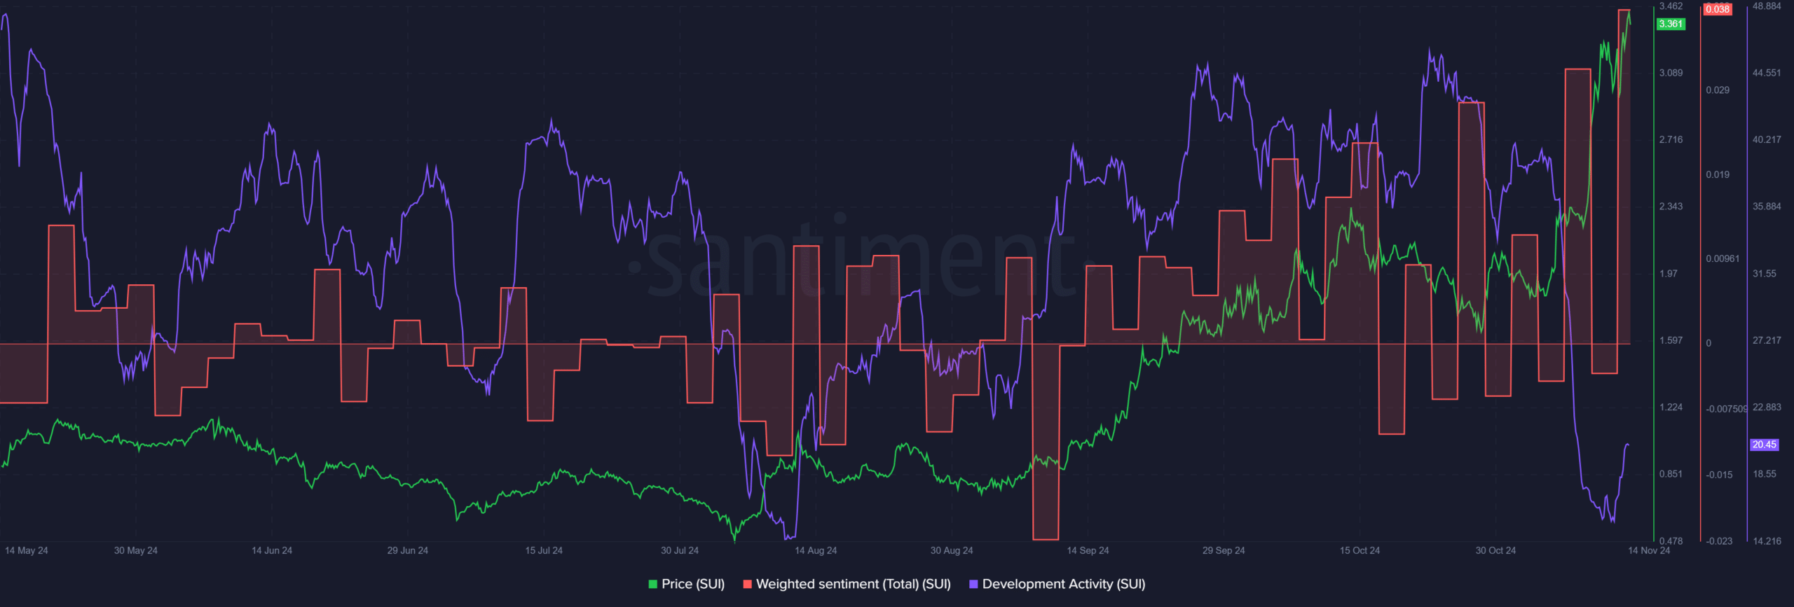Select the 29 Jun 24 date label
Screen dimensions: 1794x607
[408, 550]
